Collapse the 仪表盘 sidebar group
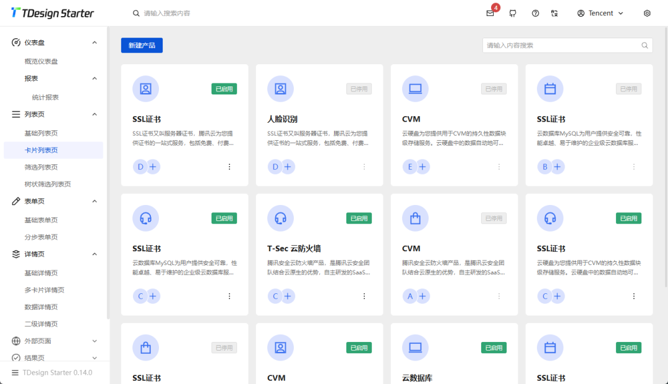This screenshot has width=668, height=384. coord(95,43)
